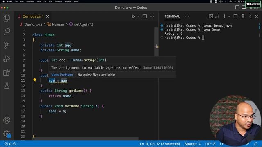Click 'class Human' on line 2
262x147 pixels.
pos(43,35)
